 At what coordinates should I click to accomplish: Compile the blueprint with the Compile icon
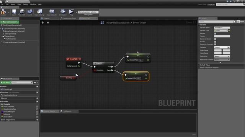coord(3,12)
